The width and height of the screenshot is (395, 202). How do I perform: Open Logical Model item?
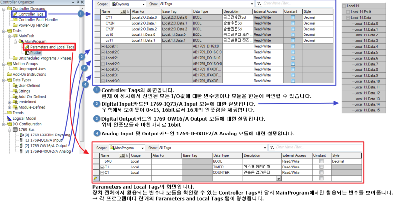(x=24, y=118)
